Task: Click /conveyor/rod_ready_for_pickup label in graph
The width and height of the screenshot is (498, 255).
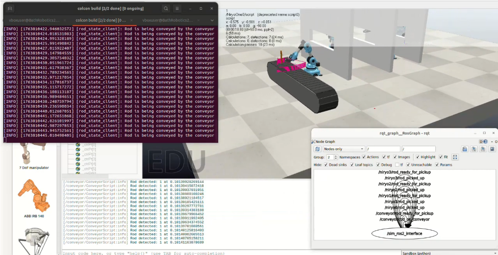Action: point(404,213)
